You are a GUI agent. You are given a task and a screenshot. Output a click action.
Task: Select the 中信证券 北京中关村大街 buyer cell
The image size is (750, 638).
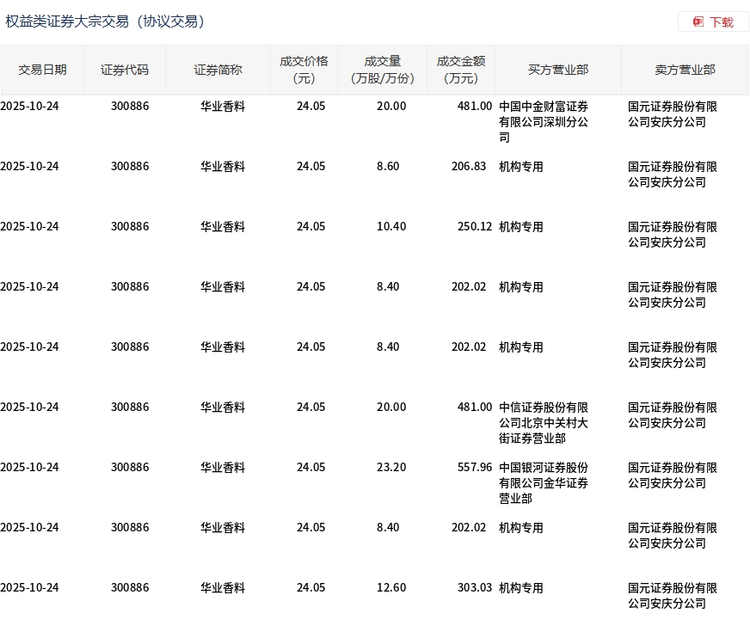(544, 422)
